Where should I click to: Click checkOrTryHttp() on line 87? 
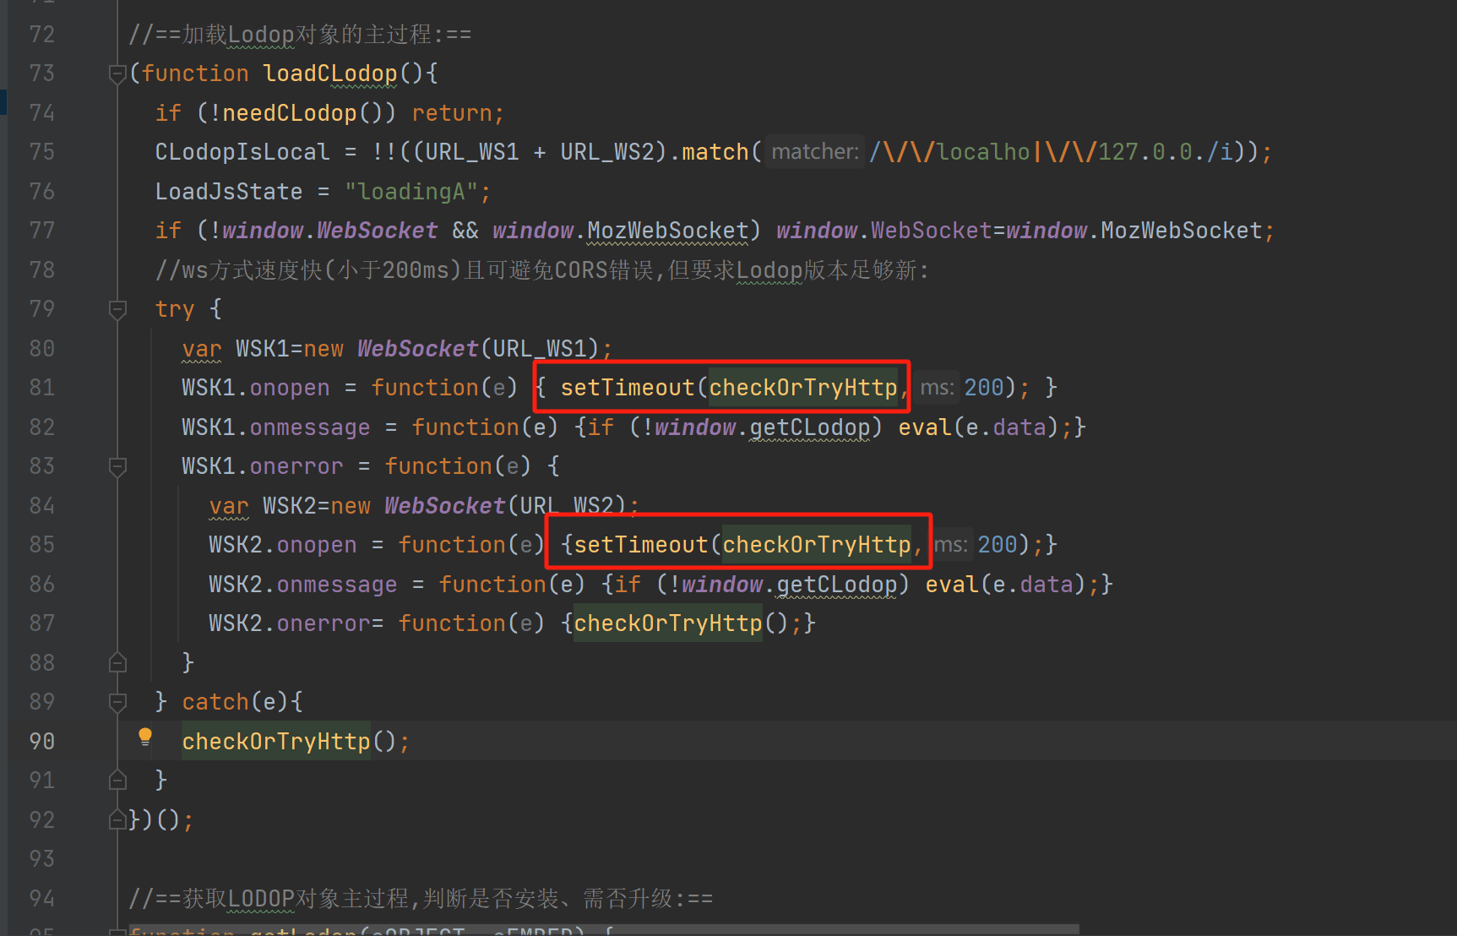click(x=681, y=623)
